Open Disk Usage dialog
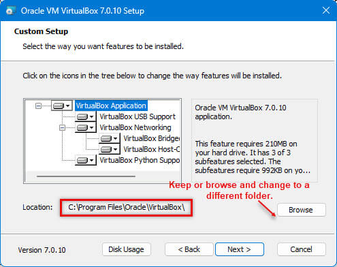337x267 pixels. coord(127,249)
